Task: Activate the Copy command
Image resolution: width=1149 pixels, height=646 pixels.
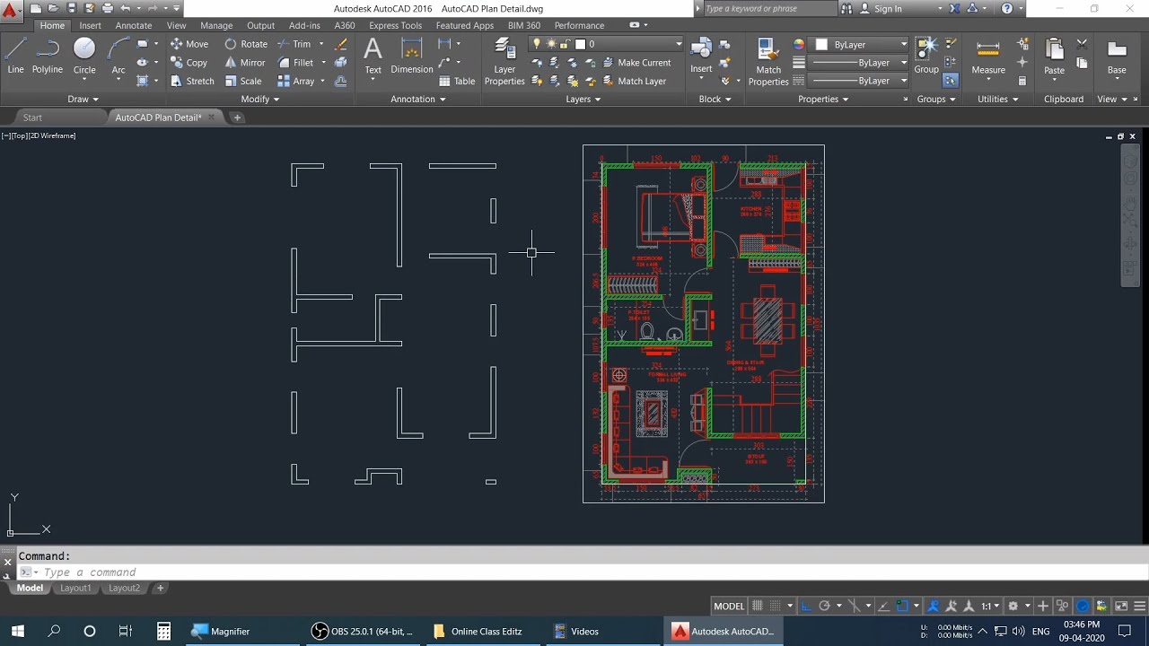Action: pos(189,63)
